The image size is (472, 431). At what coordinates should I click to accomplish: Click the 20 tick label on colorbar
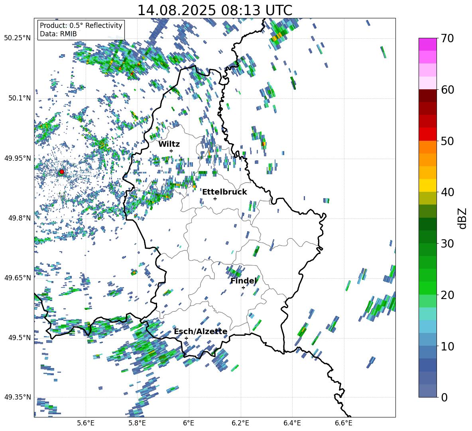tap(447, 295)
